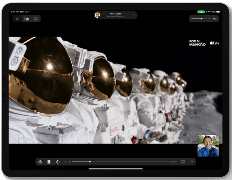
Task: Pause the video playback
Action: [49, 162]
